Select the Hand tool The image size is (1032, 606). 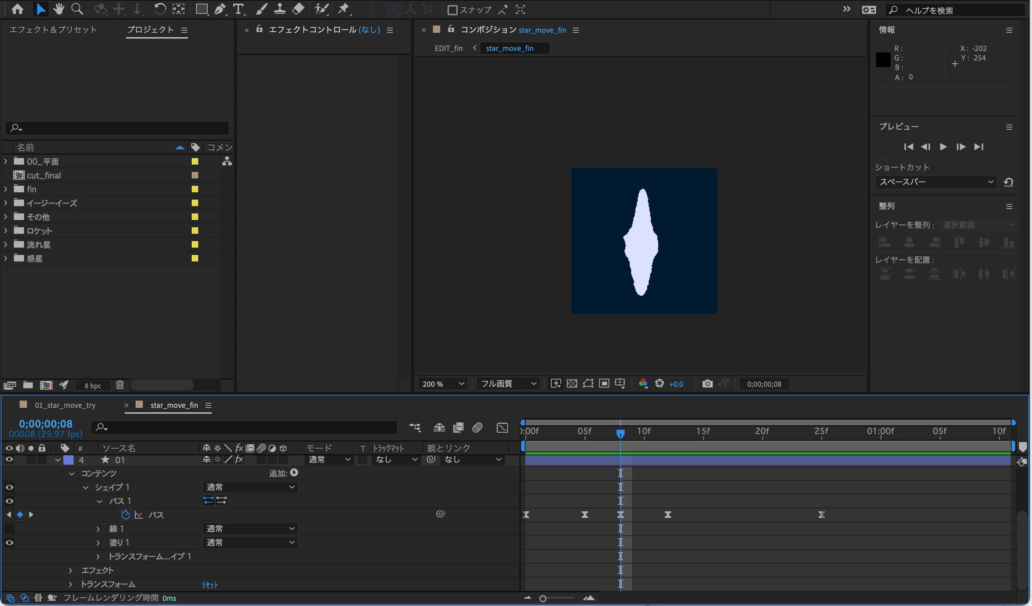59,9
